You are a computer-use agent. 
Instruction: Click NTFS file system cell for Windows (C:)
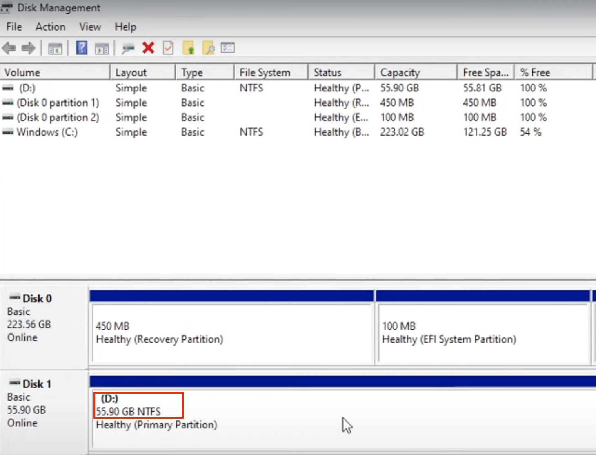coord(251,132)
